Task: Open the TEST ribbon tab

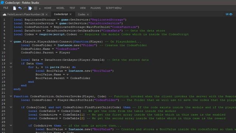Action: (x=72, y=8)
